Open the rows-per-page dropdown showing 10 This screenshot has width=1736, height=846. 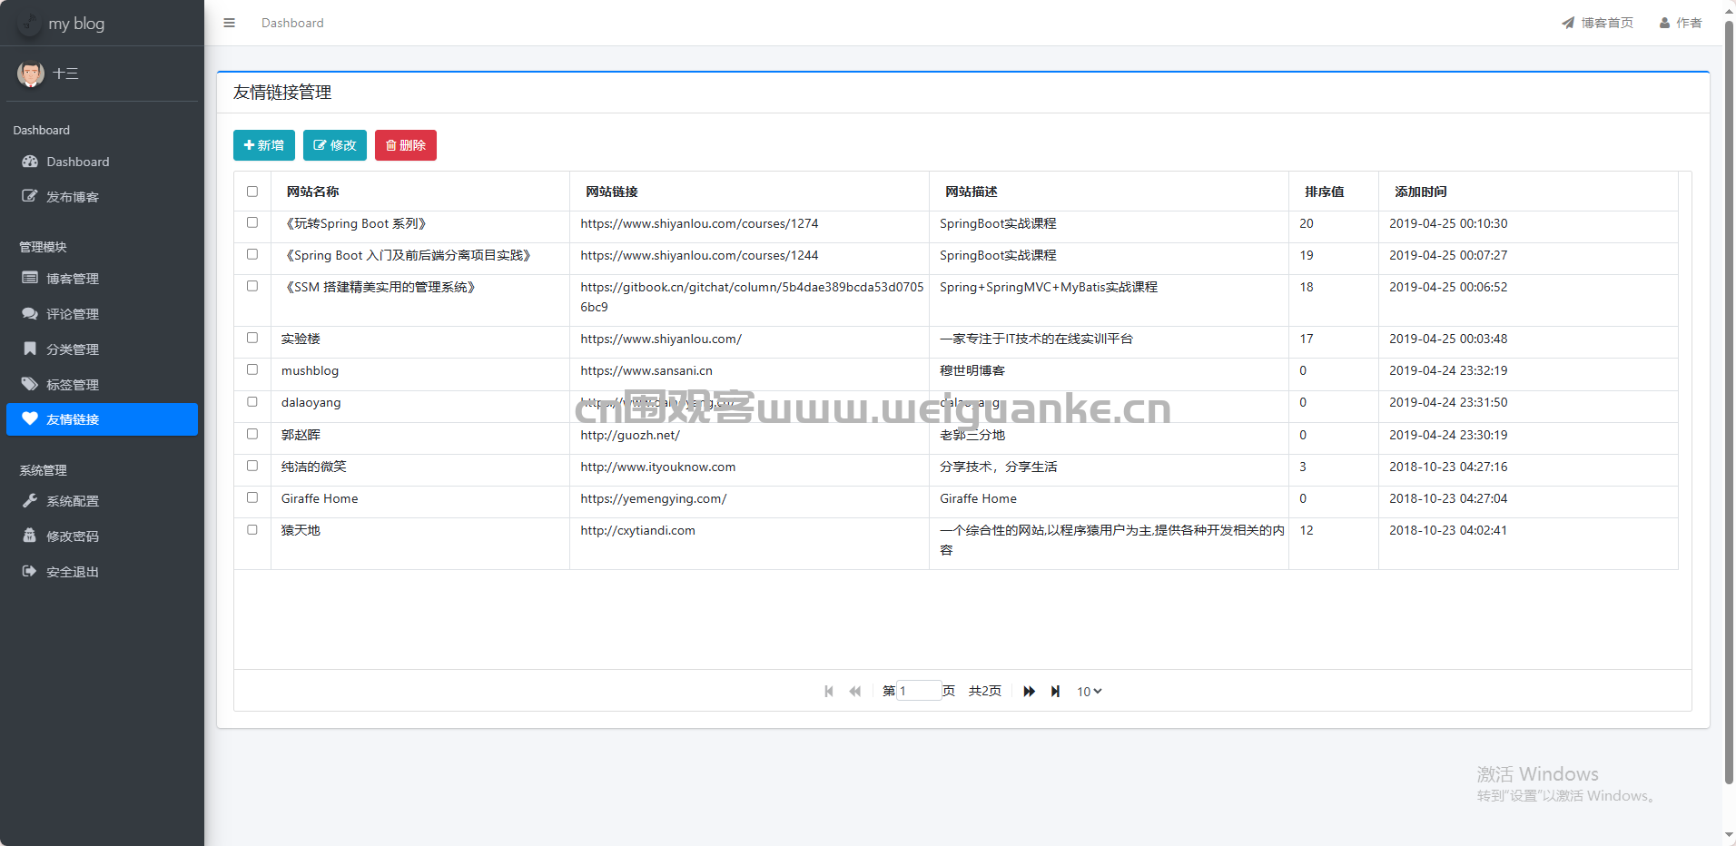point(1090,691)
